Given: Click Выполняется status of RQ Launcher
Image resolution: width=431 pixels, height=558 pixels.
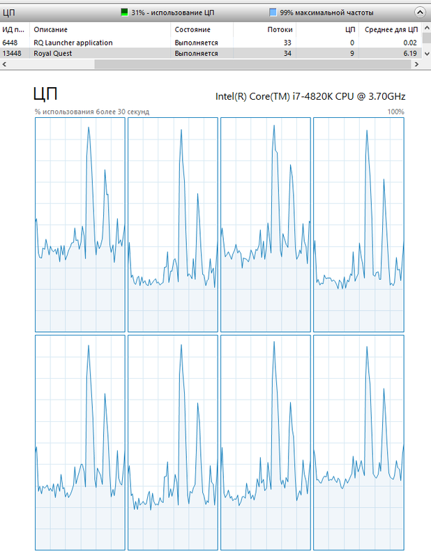Looking at the screenshot, I should pos(196,43).
